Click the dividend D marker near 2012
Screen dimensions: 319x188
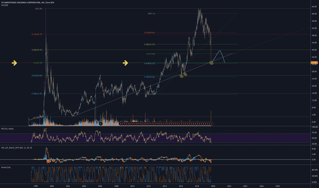tap(147, 120)
